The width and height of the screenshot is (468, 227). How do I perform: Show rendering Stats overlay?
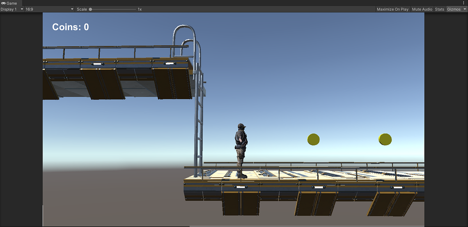click(439, 9)
